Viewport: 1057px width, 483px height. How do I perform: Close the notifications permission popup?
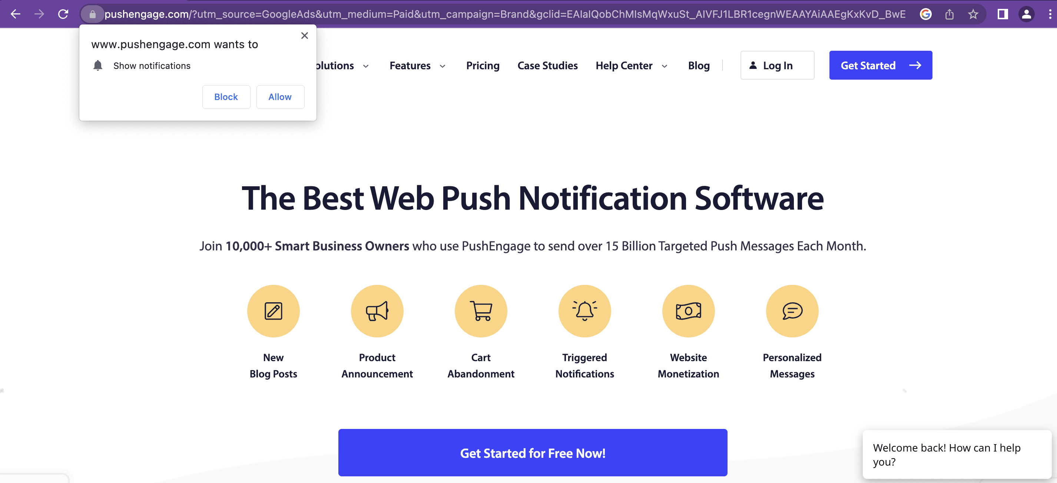click(x=305, y=36)
